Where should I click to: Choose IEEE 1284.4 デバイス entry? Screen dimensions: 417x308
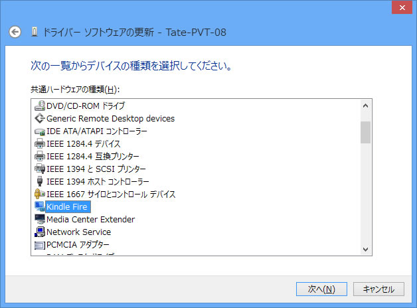84,144
